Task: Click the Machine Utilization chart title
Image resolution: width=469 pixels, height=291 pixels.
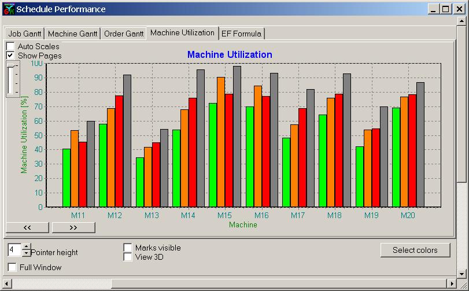Action: 230,54
